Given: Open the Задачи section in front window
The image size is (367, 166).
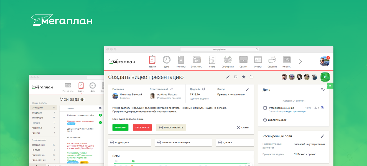Looking at the screenshot, I should [152, 62].
